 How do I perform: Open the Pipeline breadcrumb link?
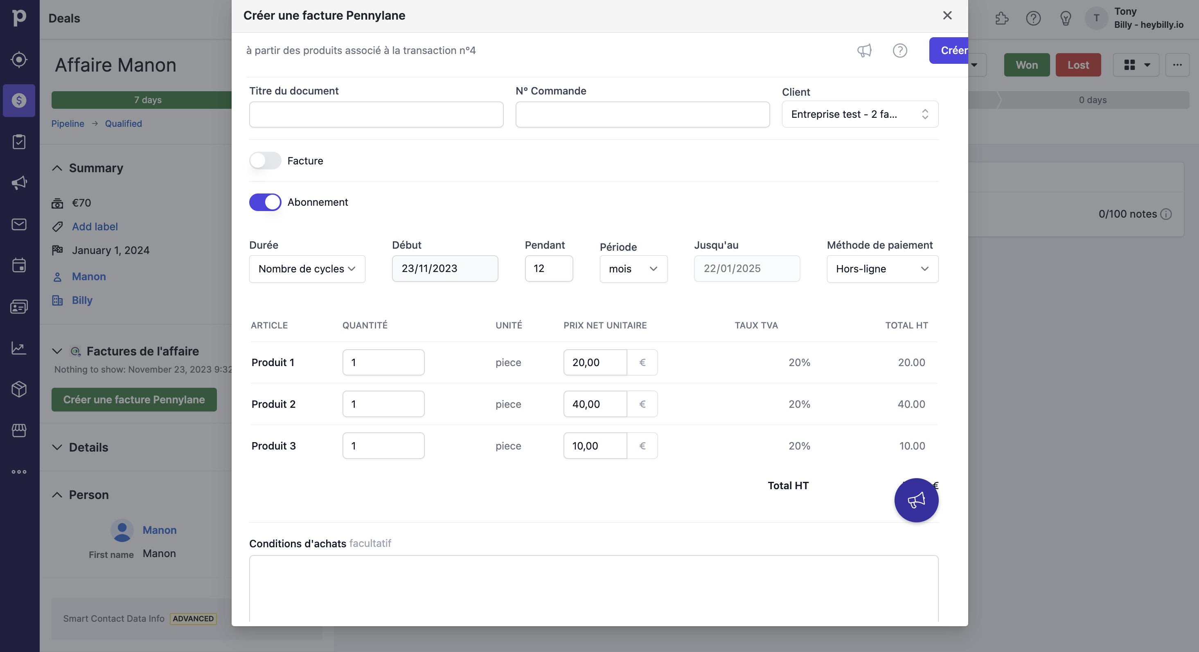[68, 124]
